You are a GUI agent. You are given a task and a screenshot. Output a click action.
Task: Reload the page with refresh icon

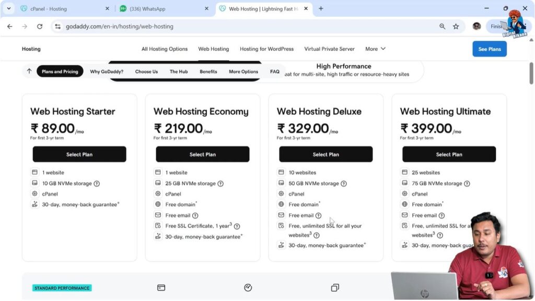click(x=40, y=26)
